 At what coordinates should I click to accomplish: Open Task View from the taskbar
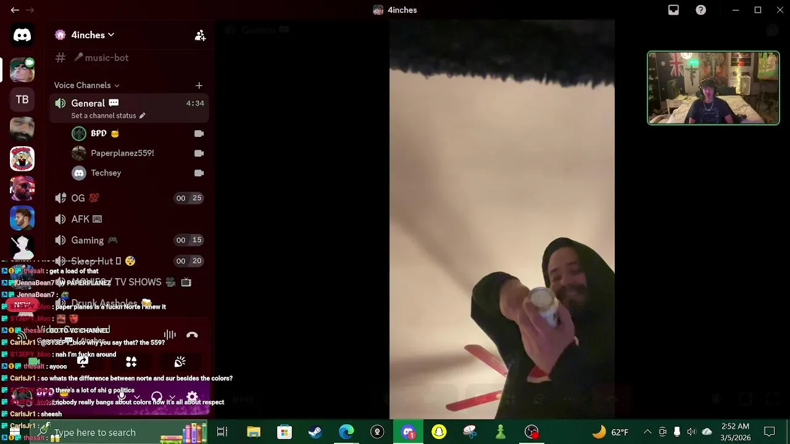[x=222, y=432]
